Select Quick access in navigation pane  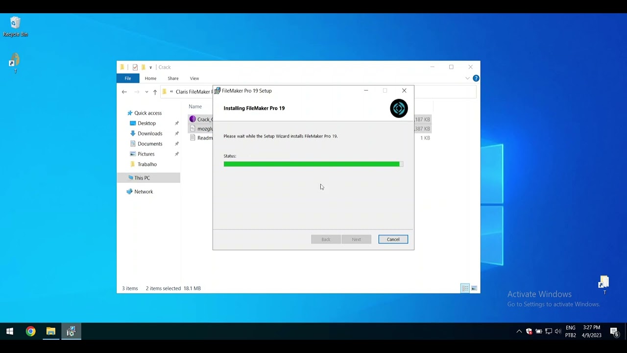(148, 113)
